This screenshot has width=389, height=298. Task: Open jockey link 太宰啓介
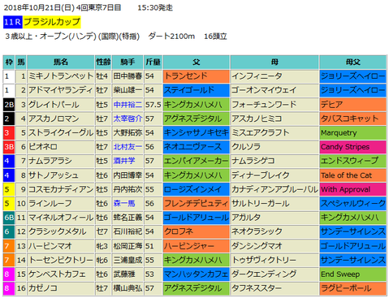[x=128, y=119]
